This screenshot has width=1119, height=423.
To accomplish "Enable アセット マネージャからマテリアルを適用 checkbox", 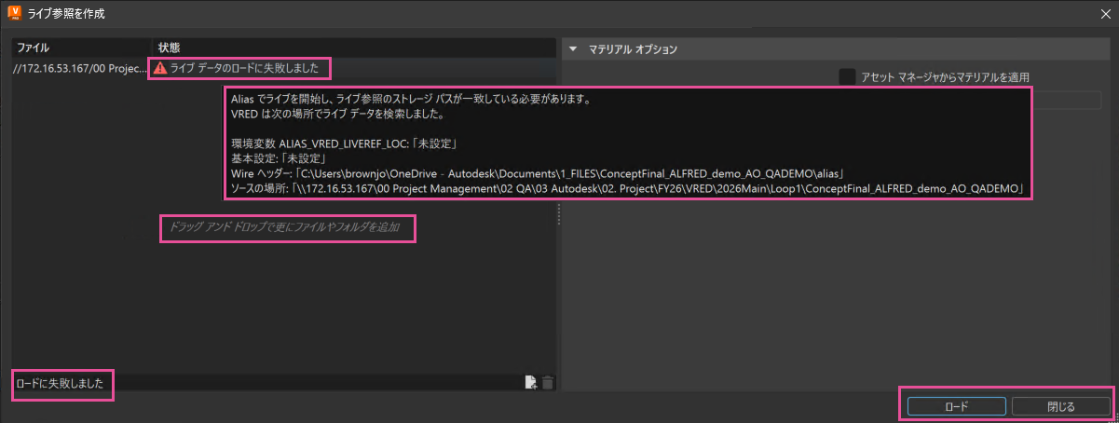I will click(847, 77).
